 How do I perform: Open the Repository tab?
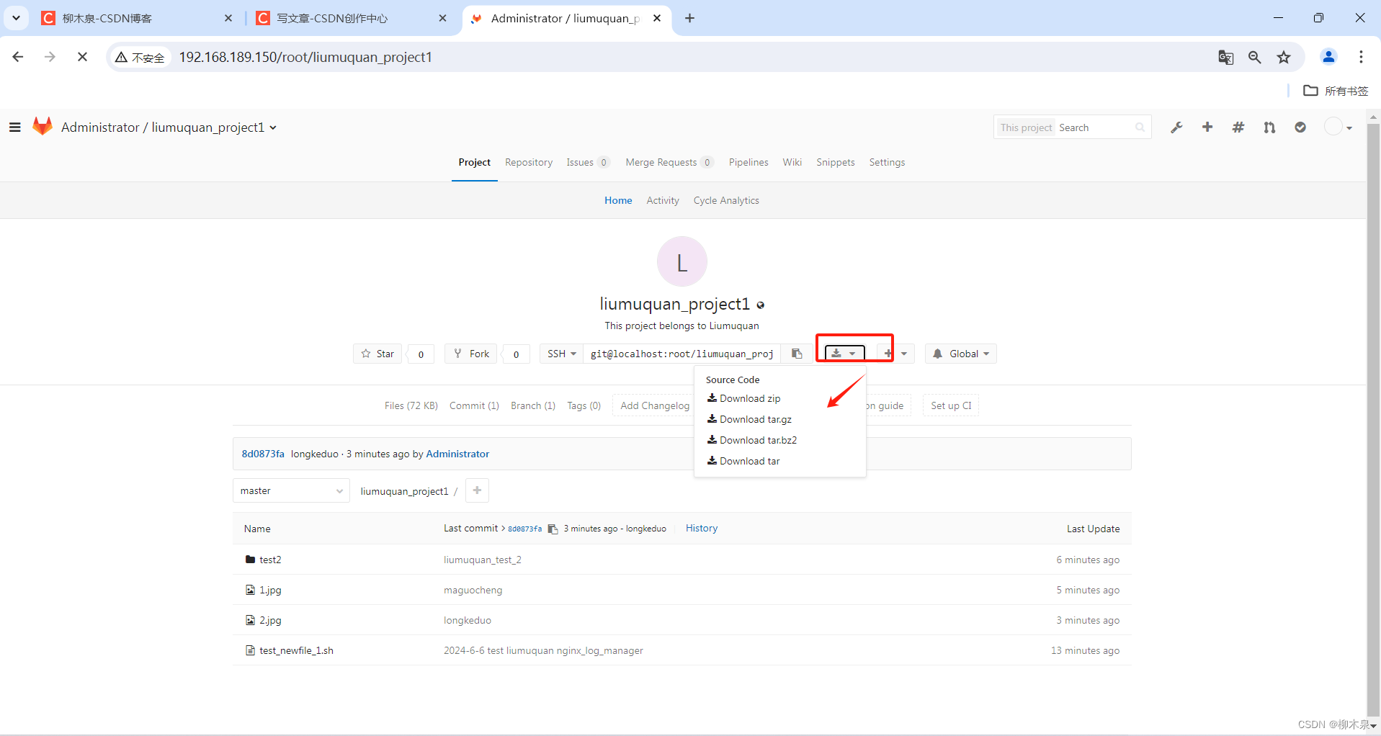(529, 162)
